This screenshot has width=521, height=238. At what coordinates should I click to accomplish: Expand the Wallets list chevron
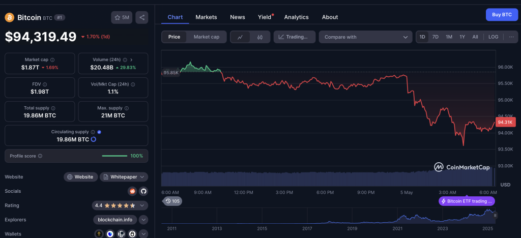coord(143,234)
